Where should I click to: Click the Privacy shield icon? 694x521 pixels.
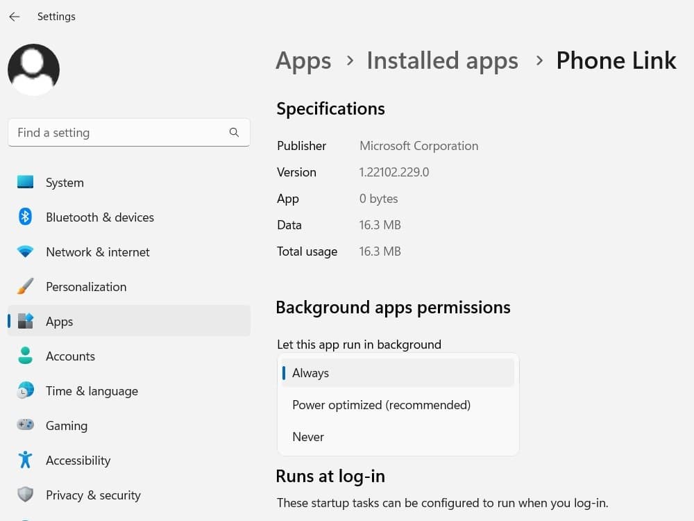point(26,495)
